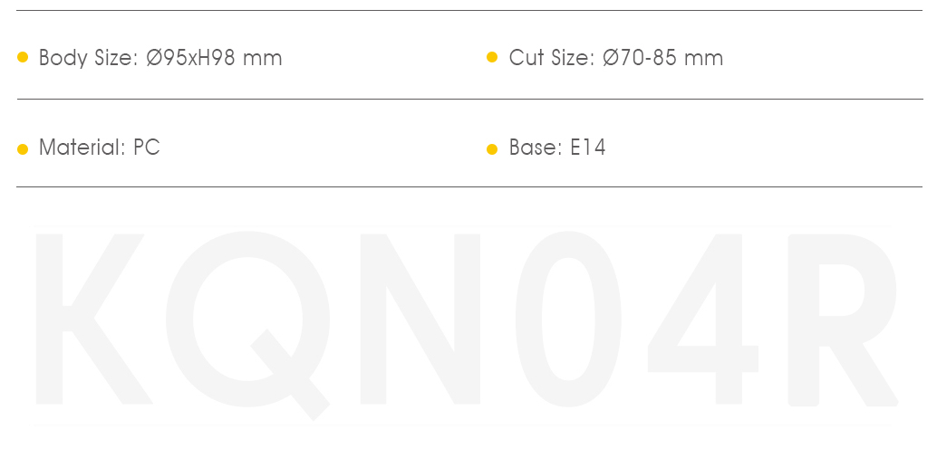Click the large watermark letter Q
Image resolution: width=937 pixels, height=458 pixels.
[x=247, y=326]
